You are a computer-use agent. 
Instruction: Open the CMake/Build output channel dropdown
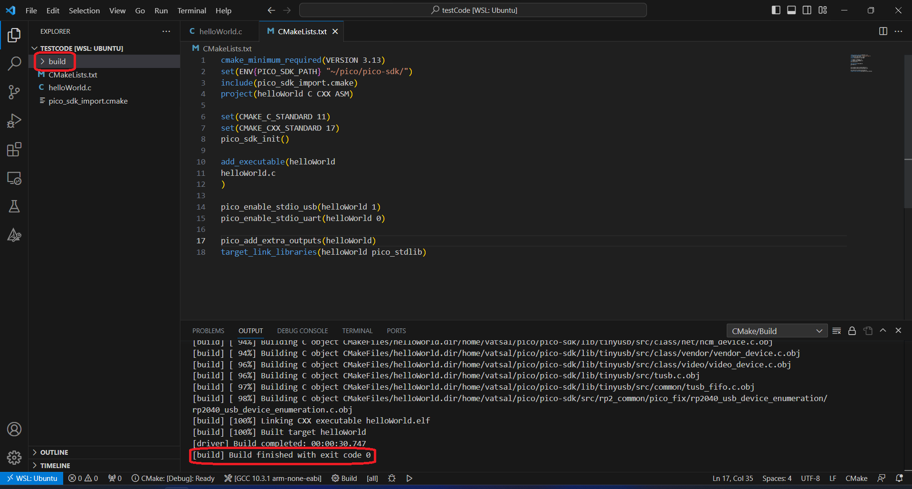[x=777, y=331]
